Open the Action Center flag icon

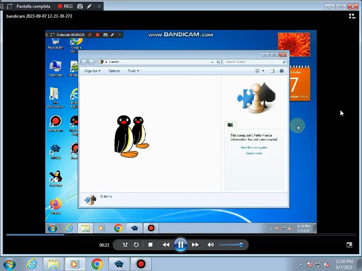(x=309, y=264)
